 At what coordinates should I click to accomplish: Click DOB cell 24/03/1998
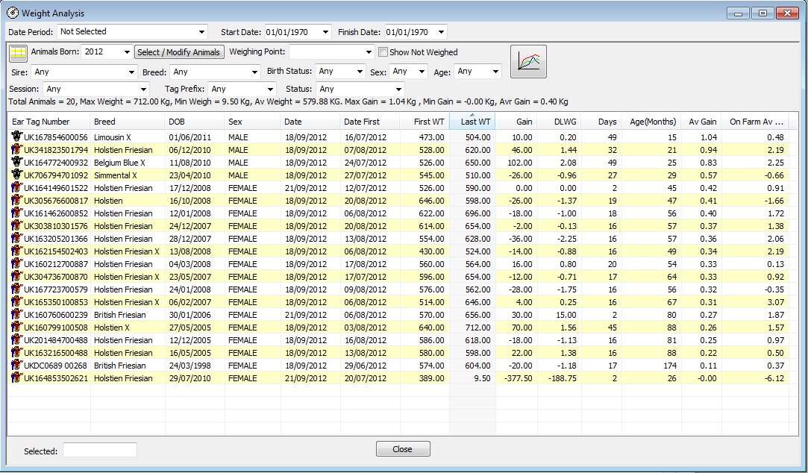pos(189,366)
